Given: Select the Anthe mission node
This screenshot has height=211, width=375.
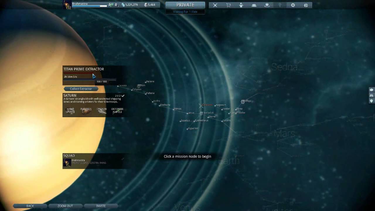Looking at the screenshot, I should [153, 101].
